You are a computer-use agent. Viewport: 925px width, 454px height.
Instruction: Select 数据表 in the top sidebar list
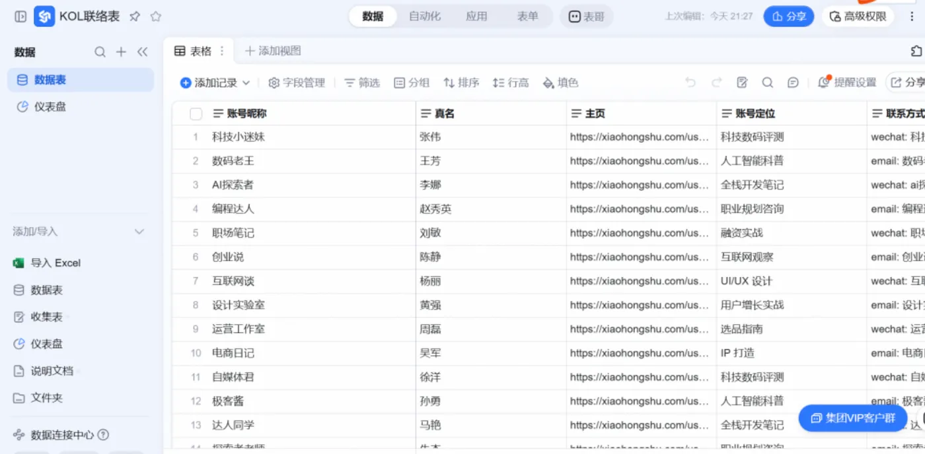pyautogui.click(x=81, y=80)
